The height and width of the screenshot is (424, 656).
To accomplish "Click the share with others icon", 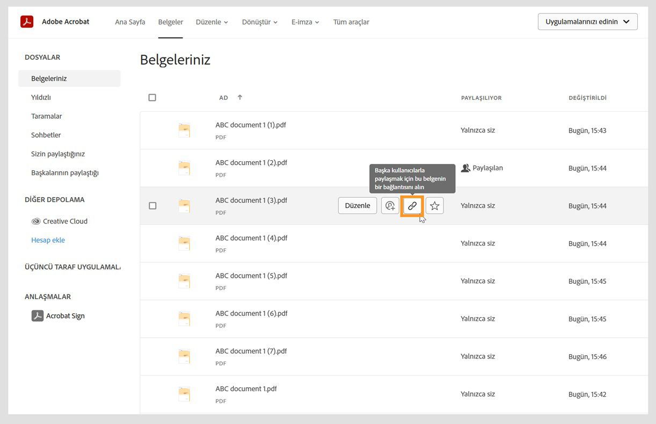I will pos(390,206).
